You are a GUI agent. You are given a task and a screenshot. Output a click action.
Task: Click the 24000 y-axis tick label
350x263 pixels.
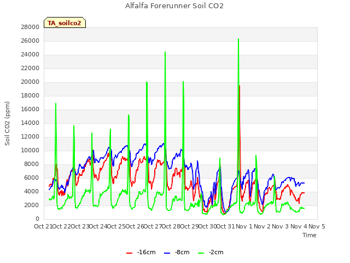tap(30, 54)
